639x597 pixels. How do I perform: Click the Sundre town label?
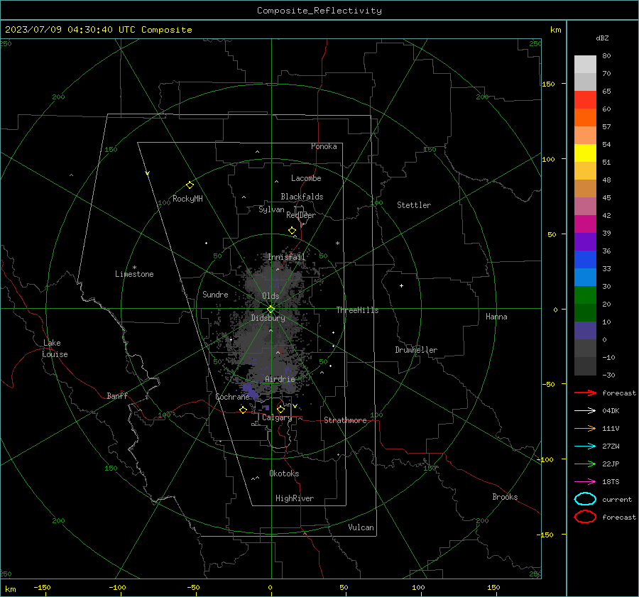tap(215, 294)
